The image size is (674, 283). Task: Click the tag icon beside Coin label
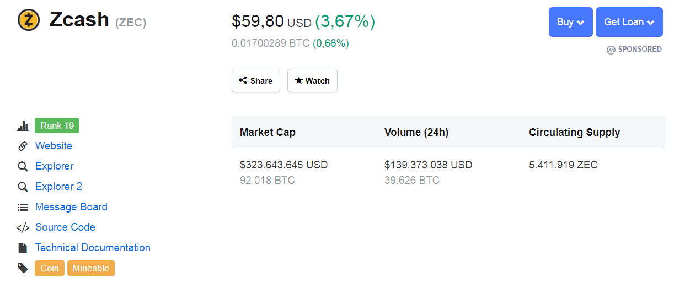coord(23,268)
